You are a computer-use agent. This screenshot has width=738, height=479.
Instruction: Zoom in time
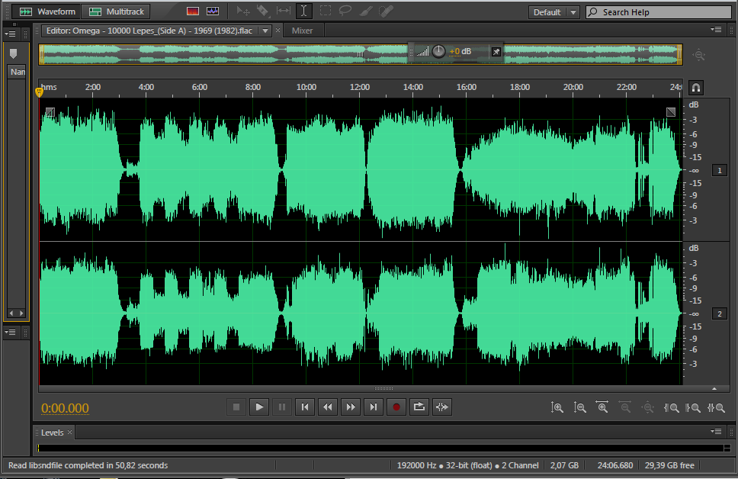(602, 408)
